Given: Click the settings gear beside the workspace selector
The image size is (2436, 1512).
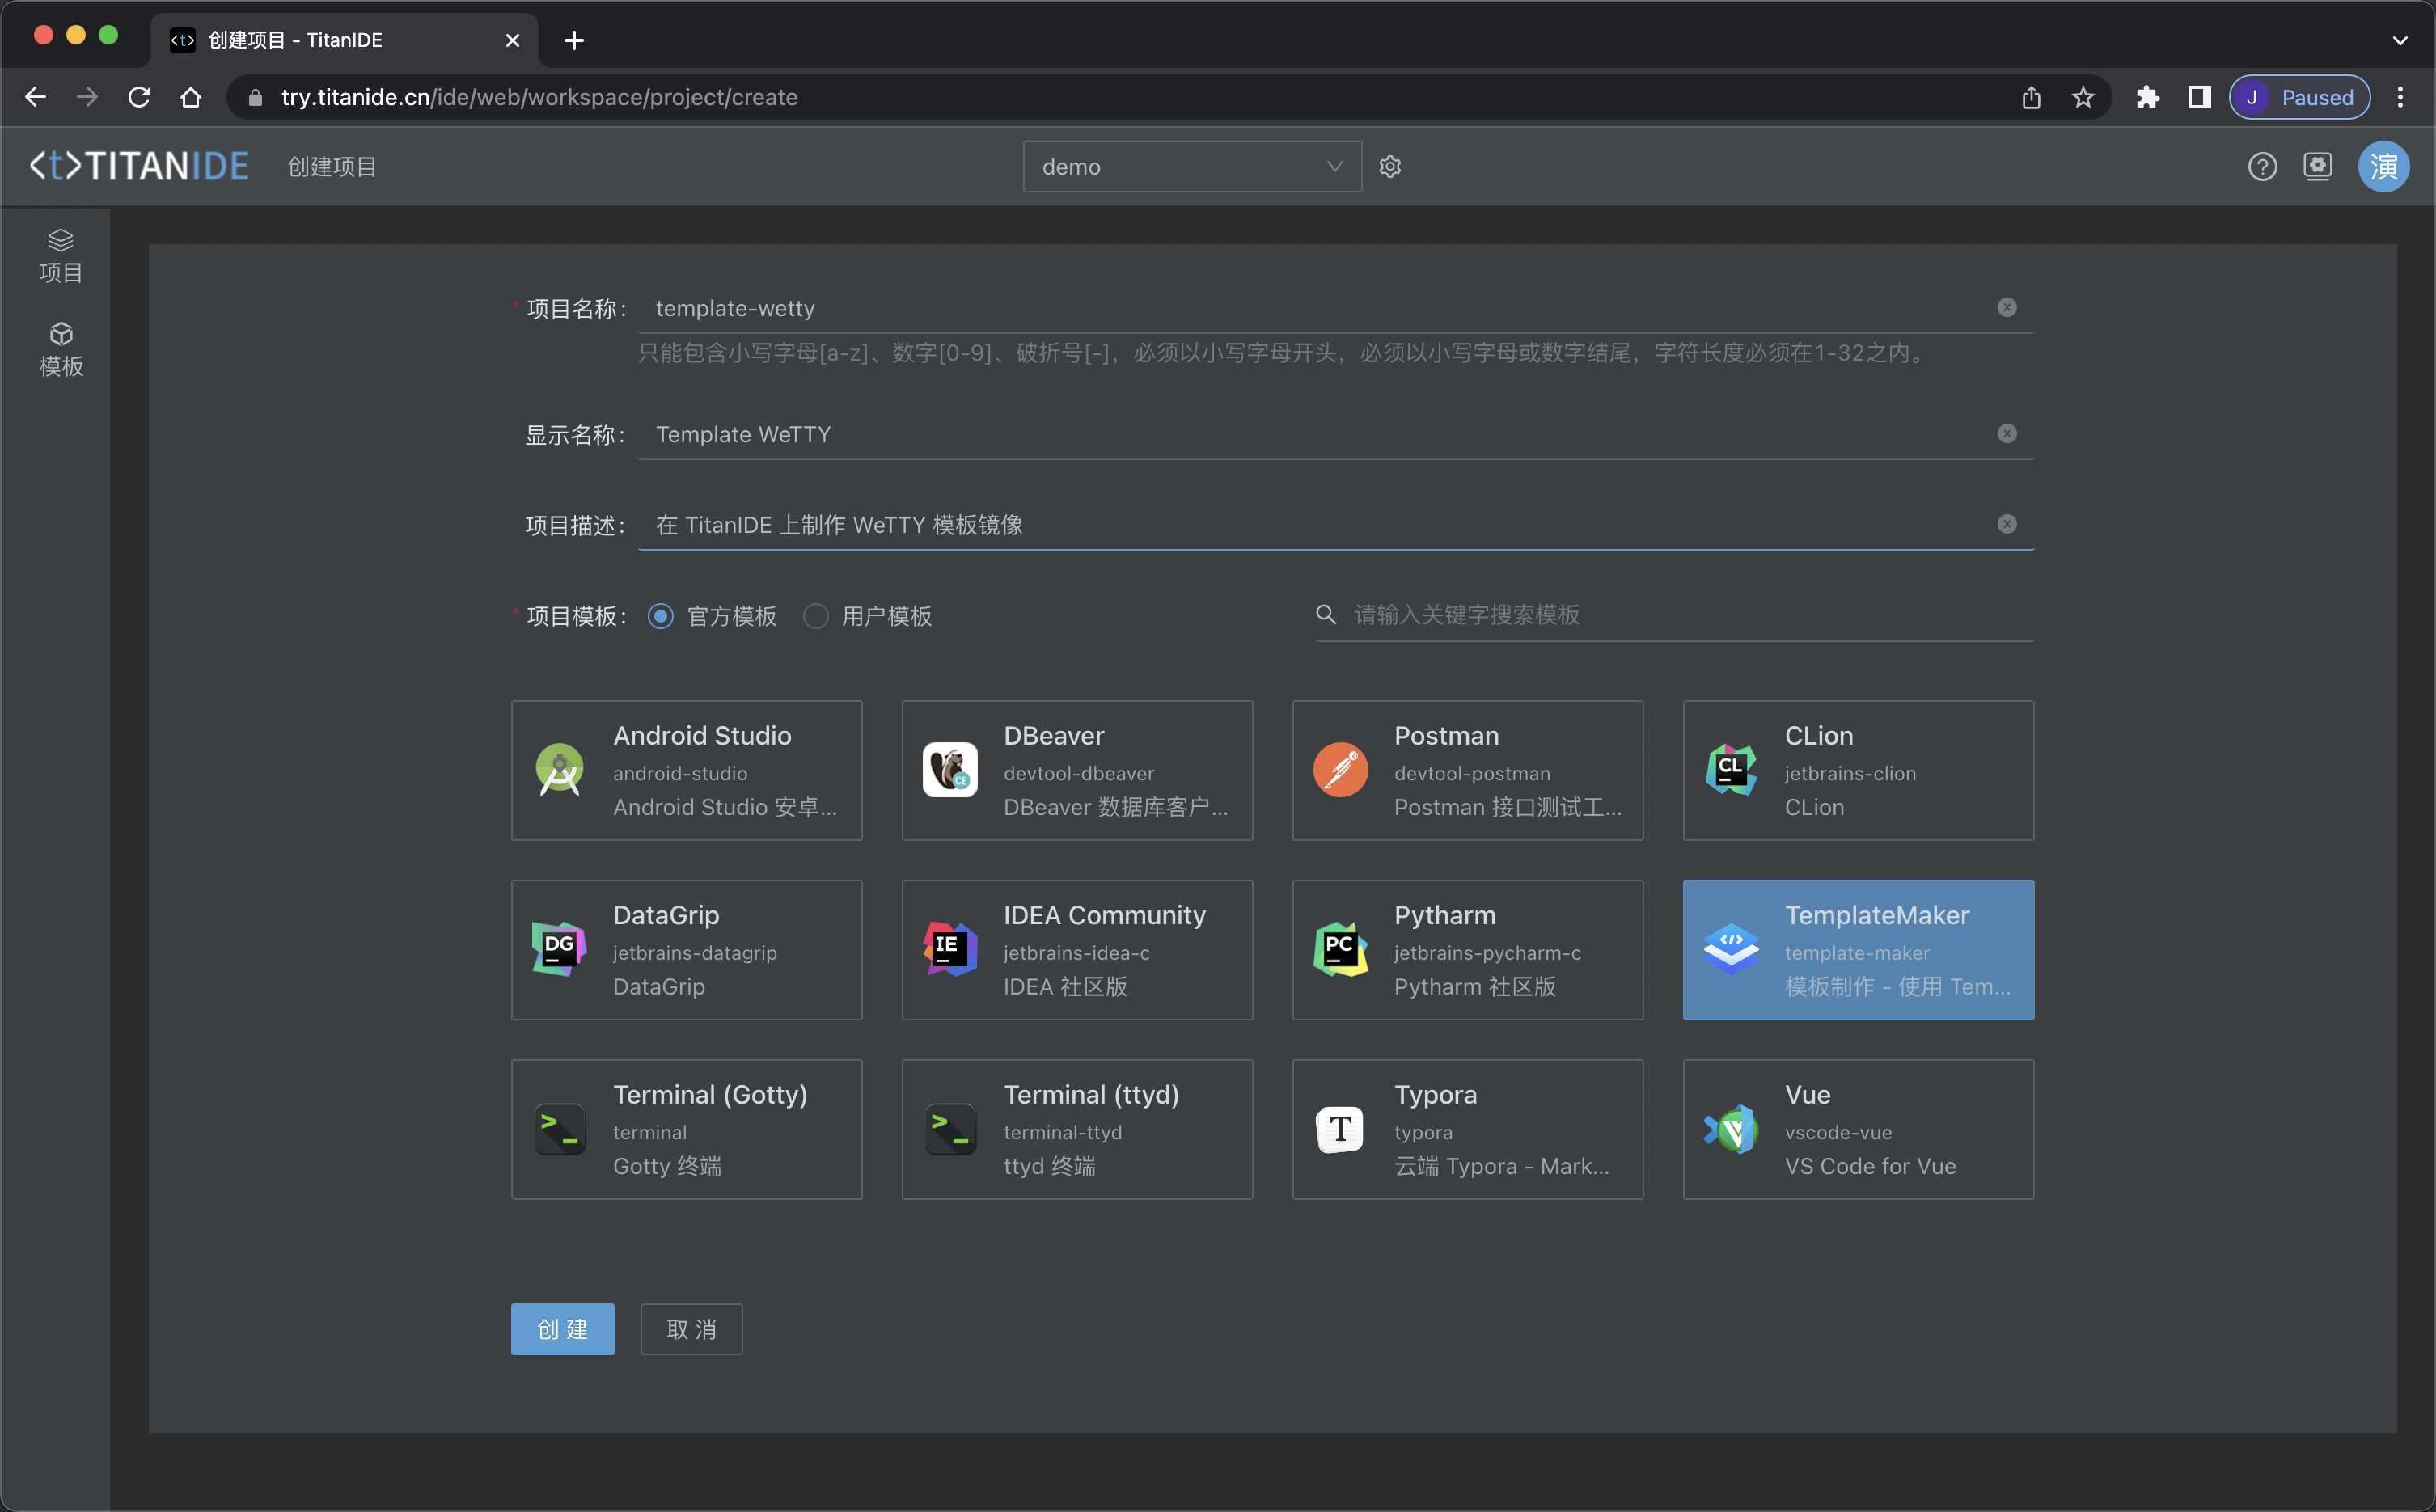Looking at the screenshot, I should click(1390, 166).
